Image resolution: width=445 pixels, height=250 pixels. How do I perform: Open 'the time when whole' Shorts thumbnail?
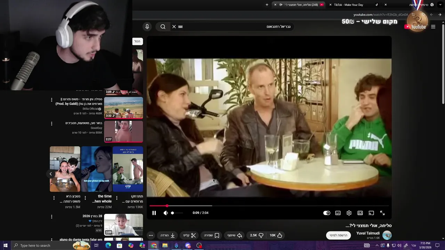pos(96,169)
